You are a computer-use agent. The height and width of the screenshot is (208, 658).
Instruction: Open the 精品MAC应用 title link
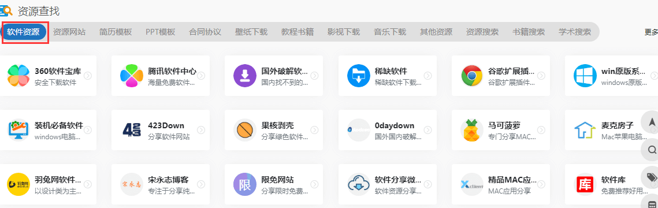click(x=512, y=180)
